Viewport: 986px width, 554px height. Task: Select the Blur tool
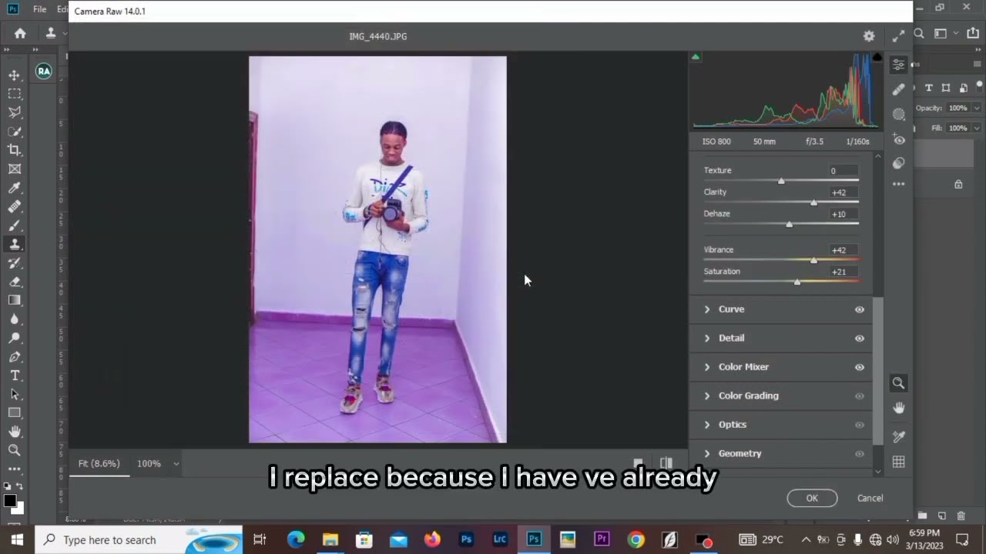click(x=15, y=319)
